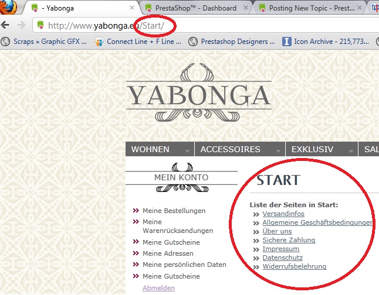Open the Sichere Zahlung link
Image resolution: width=379 pixels, height=295 pixels.
289,240
